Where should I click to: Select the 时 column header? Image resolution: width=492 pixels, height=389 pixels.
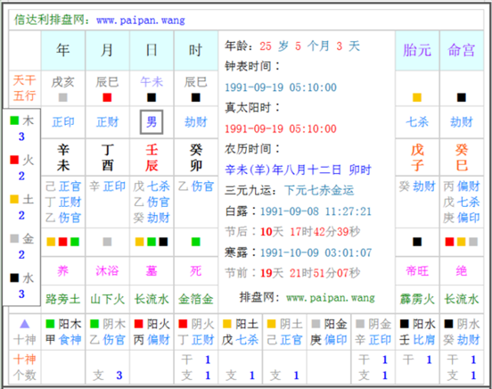pyautogui.click(x=196, y=50)
